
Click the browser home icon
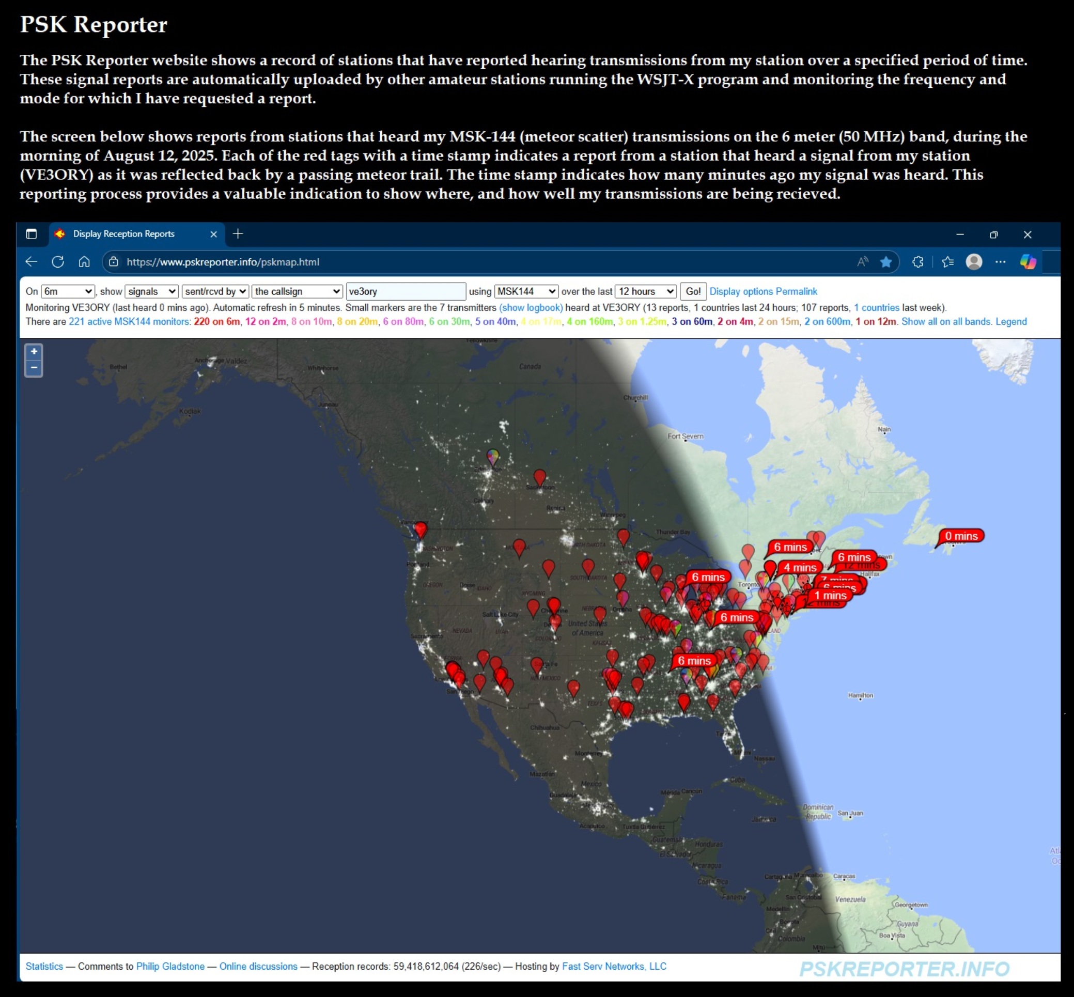tap(84, 262)
